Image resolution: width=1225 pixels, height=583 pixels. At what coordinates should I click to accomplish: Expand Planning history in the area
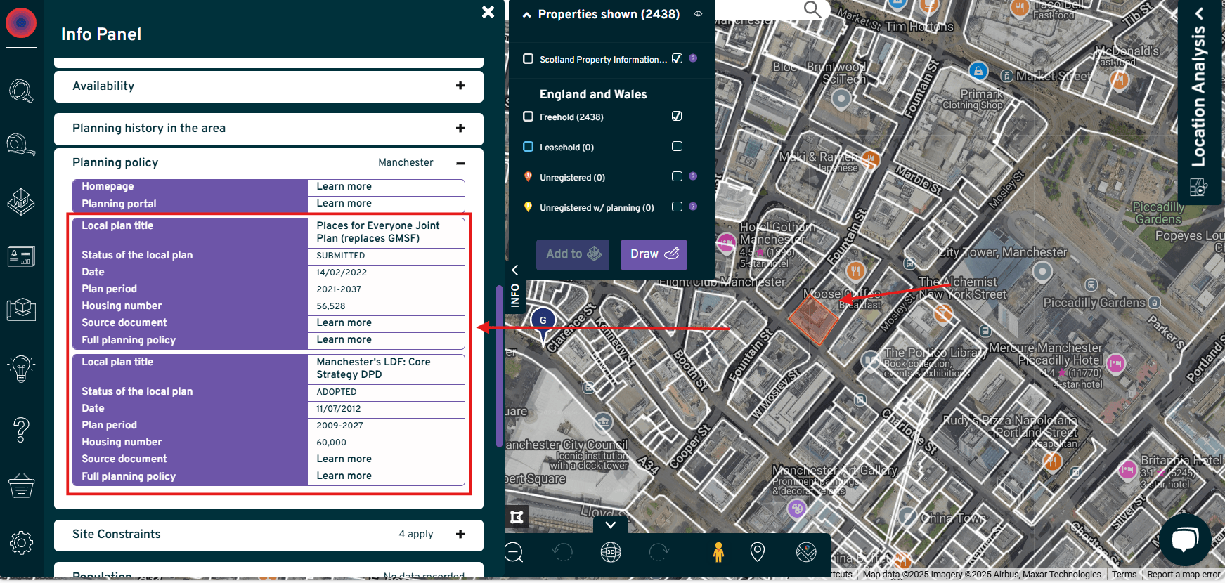click(460, 128)
